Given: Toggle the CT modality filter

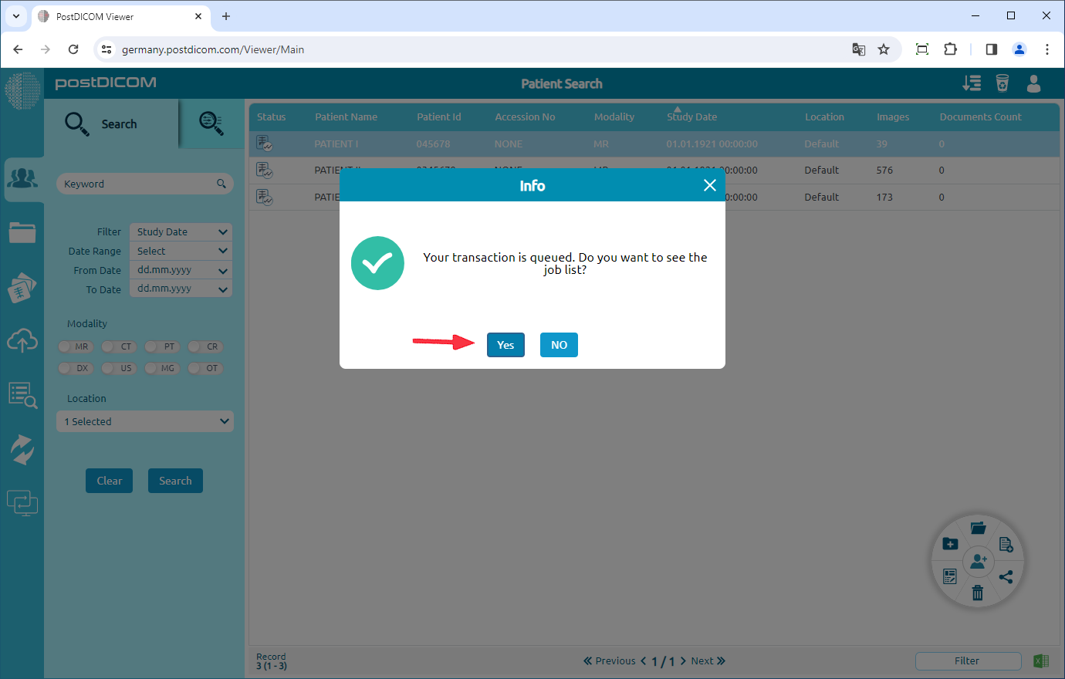Looking at the screenshot, I should [x=118, y=346].
